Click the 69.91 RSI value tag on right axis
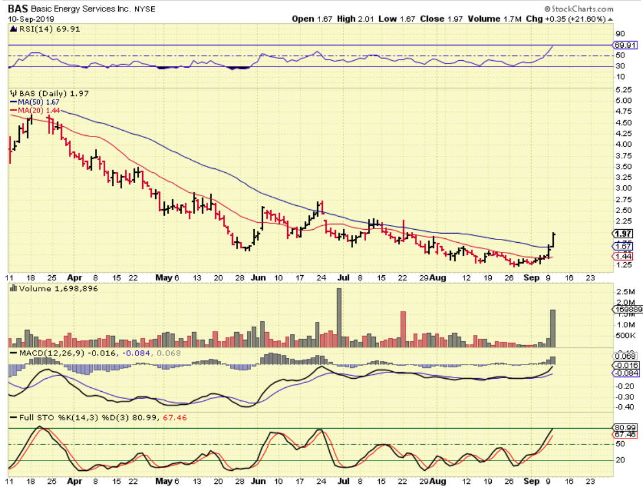 [625, 45]
